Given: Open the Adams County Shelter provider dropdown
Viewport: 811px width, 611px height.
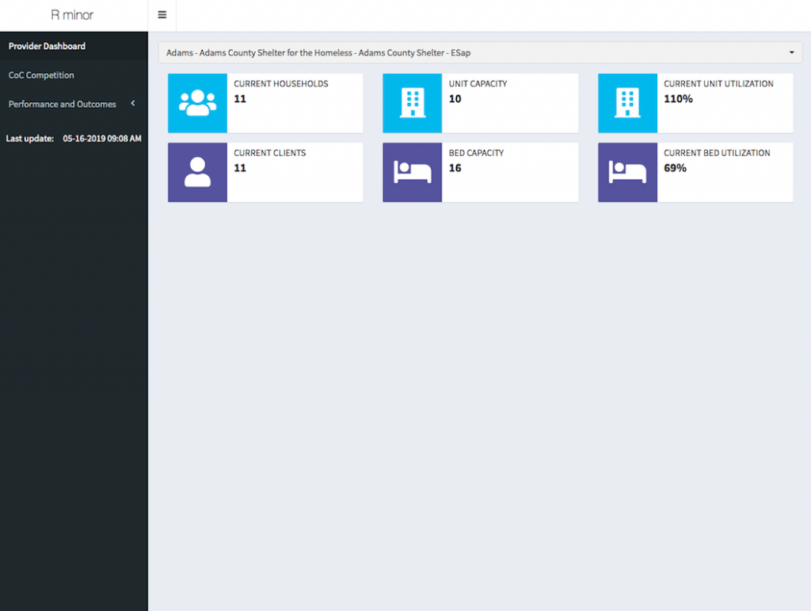Looking at the screenshot, I should coord(480,53).
